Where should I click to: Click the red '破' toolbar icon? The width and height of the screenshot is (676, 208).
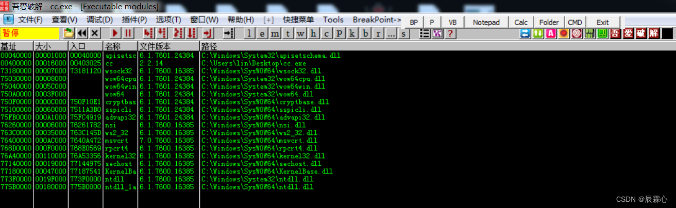coord(641,33)
